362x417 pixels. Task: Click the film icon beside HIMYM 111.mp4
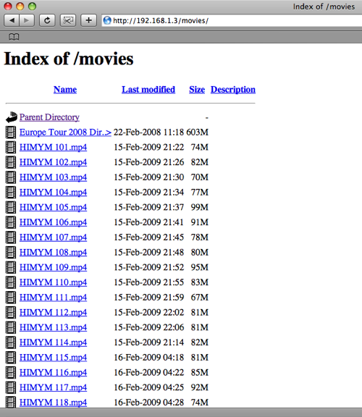point(11,298)
